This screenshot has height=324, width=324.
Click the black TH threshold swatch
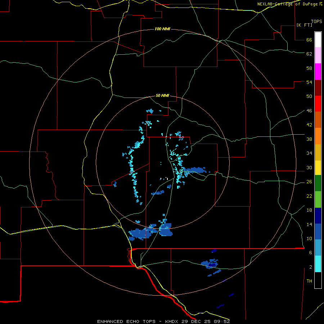tap(318, 280)
